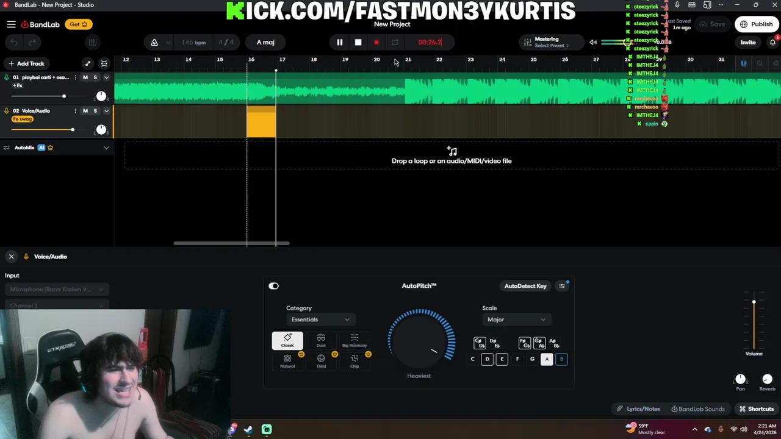This screenshot has height=439, width=781.
Task: Expand the Voice/Audio track chevron
Action: [x=106, y=111]
